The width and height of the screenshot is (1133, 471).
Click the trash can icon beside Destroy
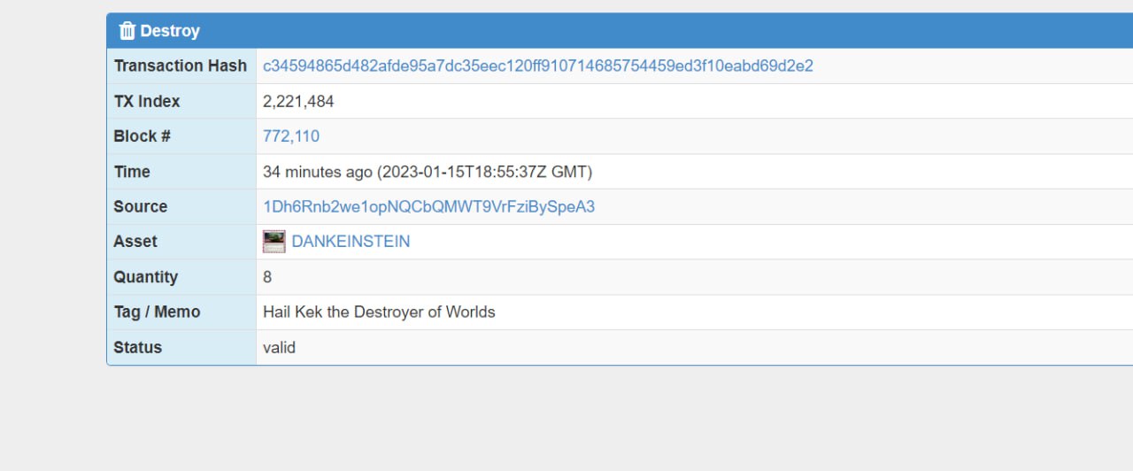coord(127,31)
